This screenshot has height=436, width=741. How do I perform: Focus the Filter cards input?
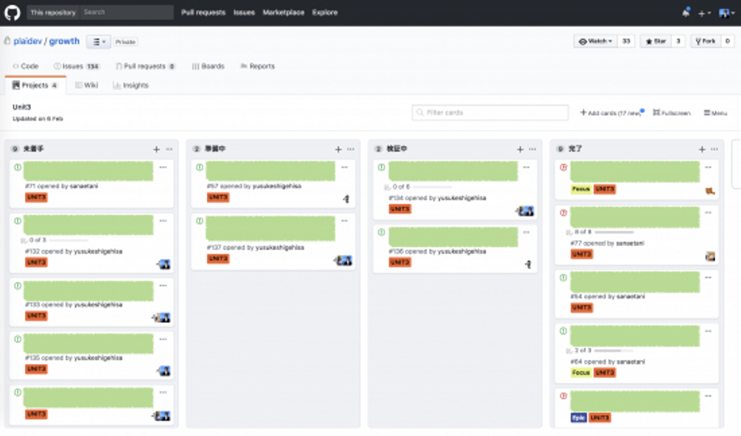point(490,113)
